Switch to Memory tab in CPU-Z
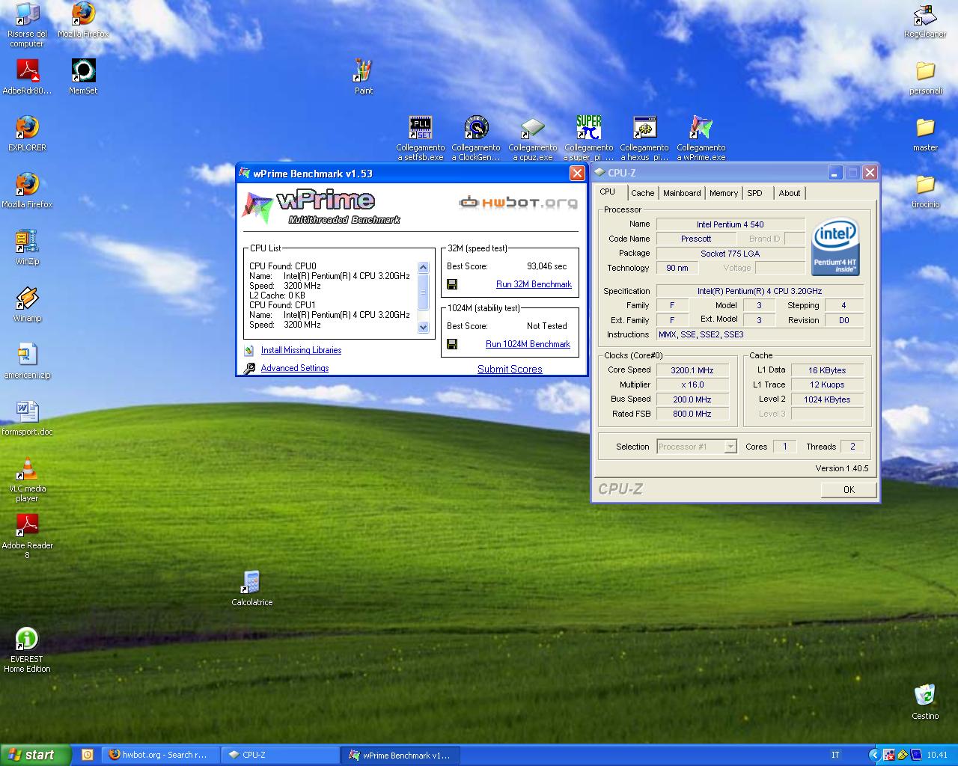 pos(724,193)
